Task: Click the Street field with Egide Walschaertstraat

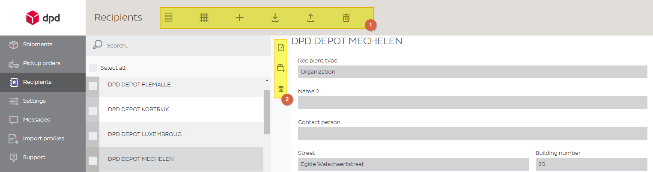Action: click(413, 164)
